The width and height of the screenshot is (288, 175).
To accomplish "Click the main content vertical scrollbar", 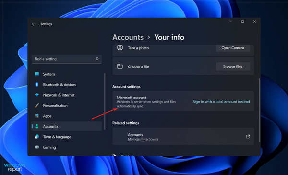I will (x=260, y=110).
